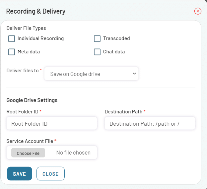
Task: Click the Deliver files to label
Action: click(23, 71)
